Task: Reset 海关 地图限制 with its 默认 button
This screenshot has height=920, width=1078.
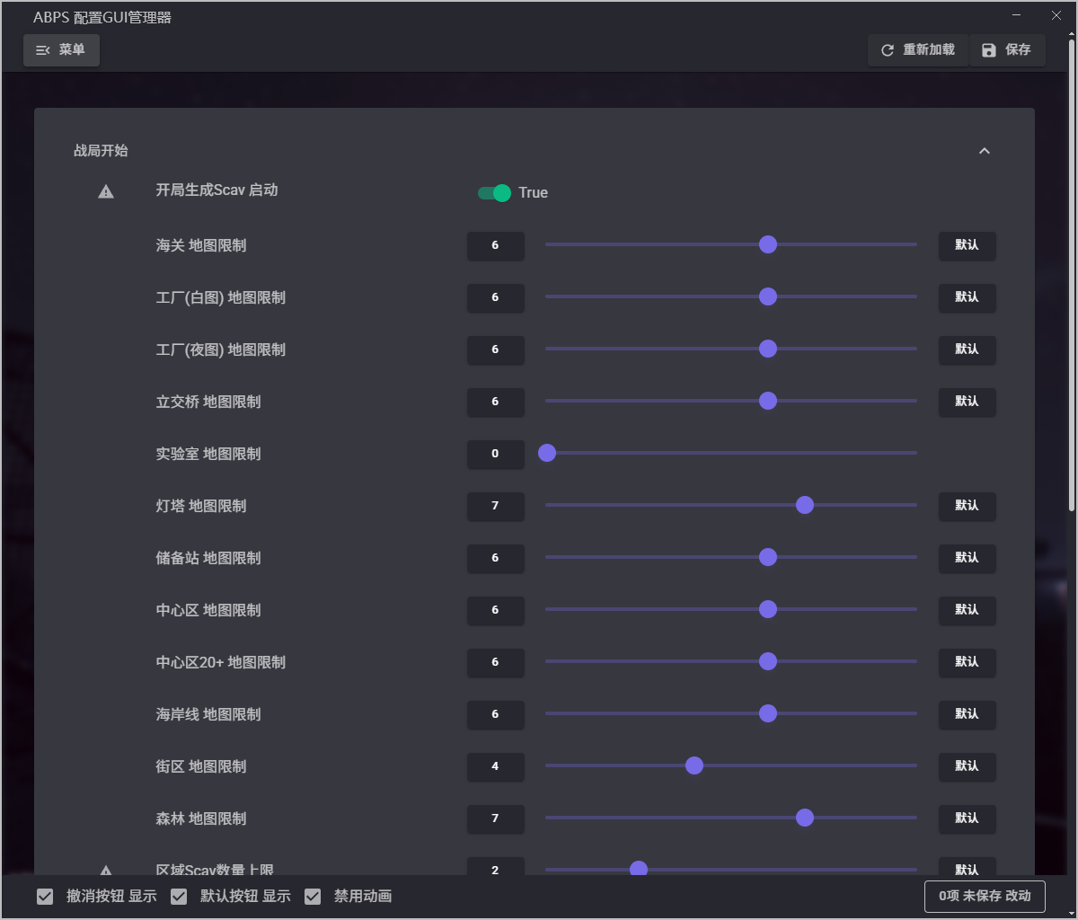Action: (967, 245)
